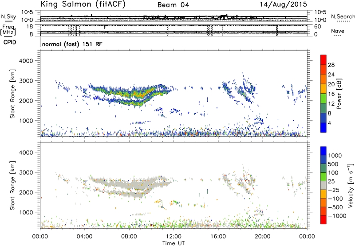Click the yellow segment of Power colorbar
Image resolution: width=355 pixels, height=246 pixels.
(x=323, y=88)
